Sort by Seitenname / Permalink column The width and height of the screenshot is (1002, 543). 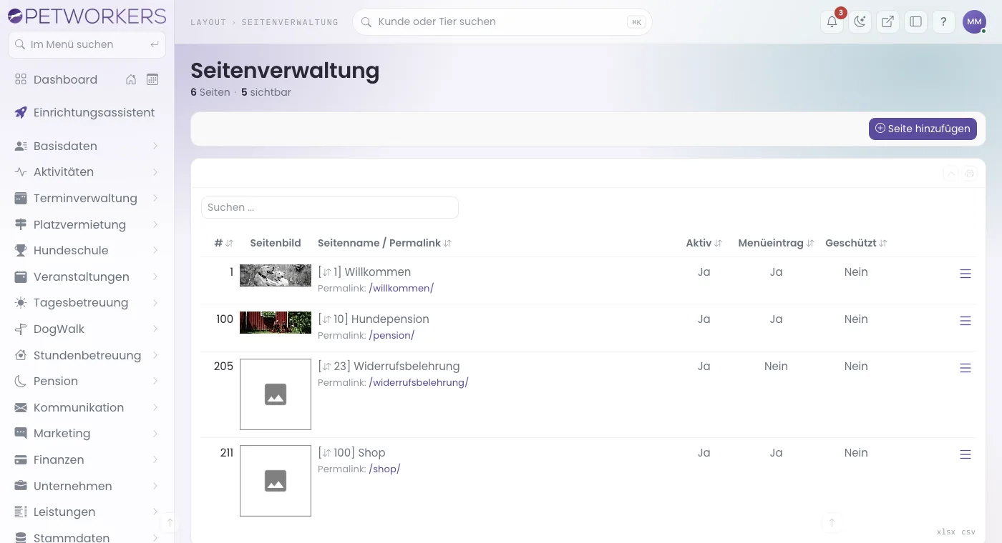(384, 243)
